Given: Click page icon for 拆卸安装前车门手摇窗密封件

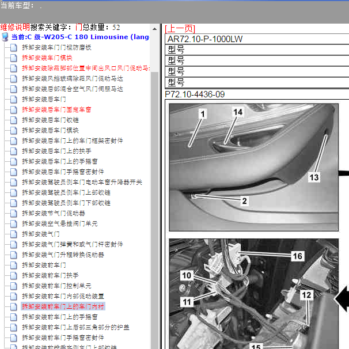Looking at the screenshot, I should pos(14,337).
